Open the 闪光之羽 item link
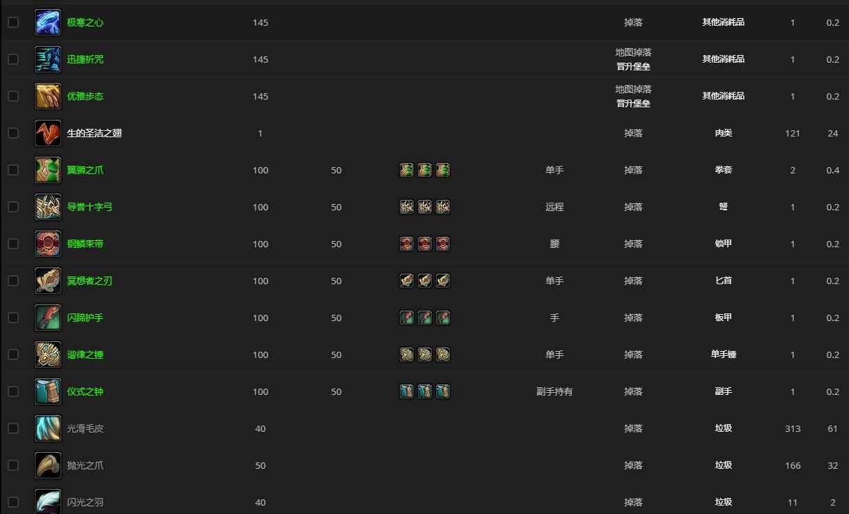This screenshot has width=849, height=514. [x=85, y=501]
